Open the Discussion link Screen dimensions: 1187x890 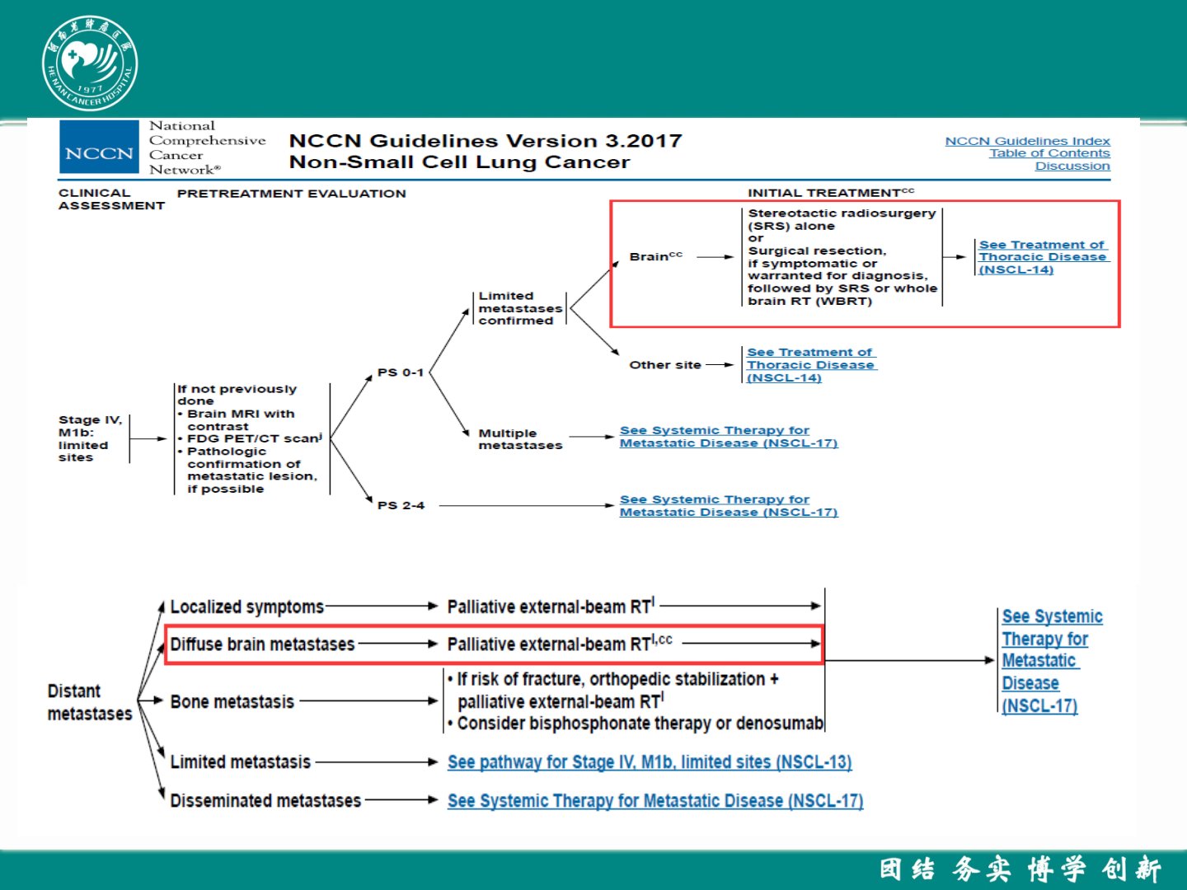coord(1072,166)
